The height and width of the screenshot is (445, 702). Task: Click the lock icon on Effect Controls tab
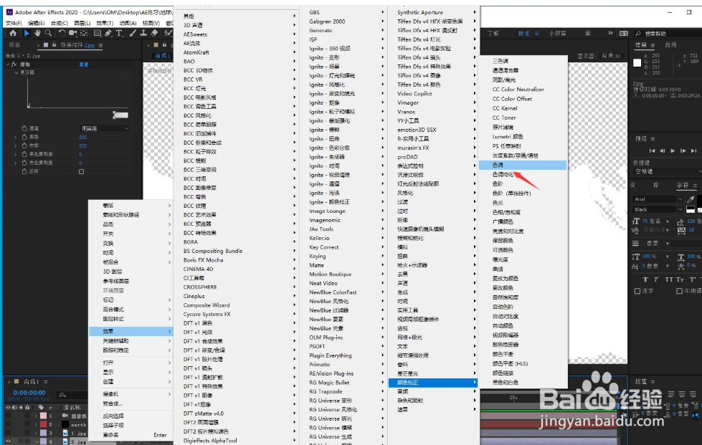coord(54,44)
